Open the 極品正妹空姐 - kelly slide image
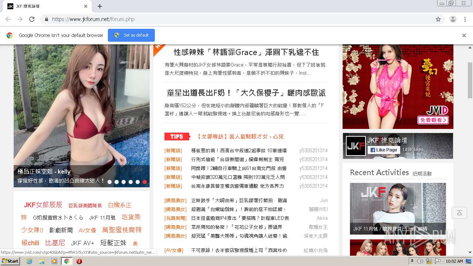473x266 pixels. click(x=82, y=116)
